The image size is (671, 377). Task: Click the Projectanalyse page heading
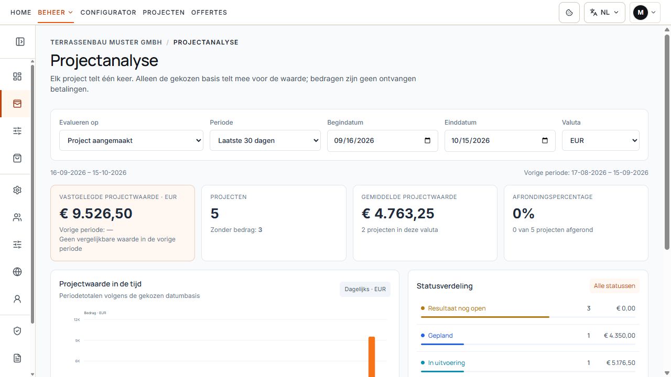click(x=104, y=61)
